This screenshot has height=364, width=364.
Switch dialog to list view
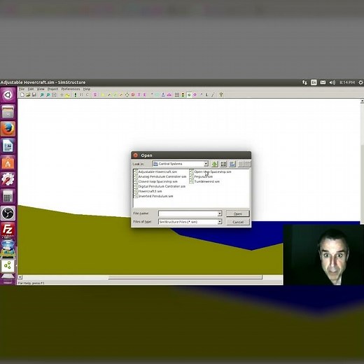click(241, 164)
